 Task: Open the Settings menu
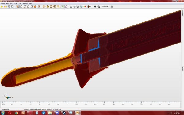pos(25,3)
